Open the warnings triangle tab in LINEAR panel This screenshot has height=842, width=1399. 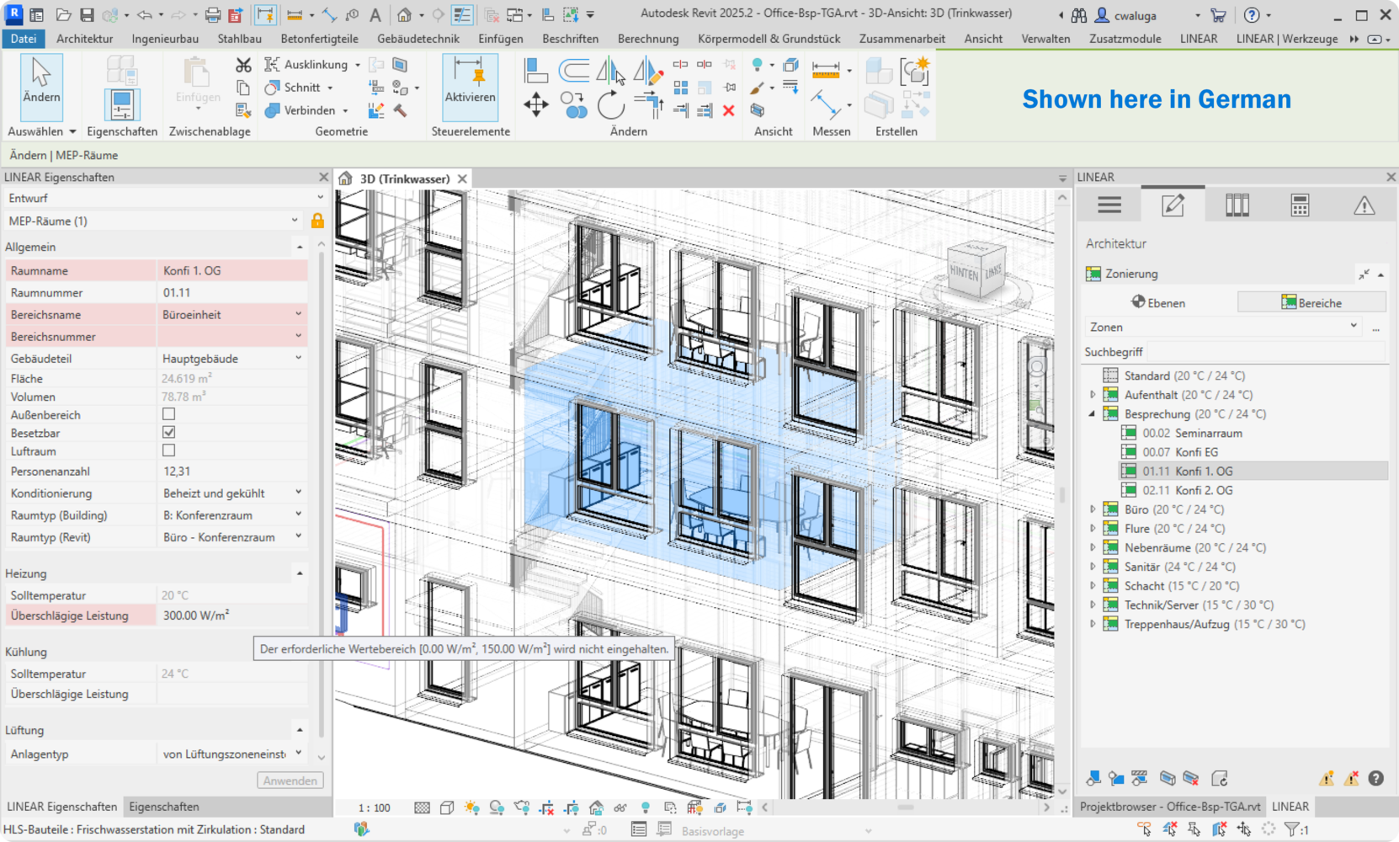[1364, 205]
